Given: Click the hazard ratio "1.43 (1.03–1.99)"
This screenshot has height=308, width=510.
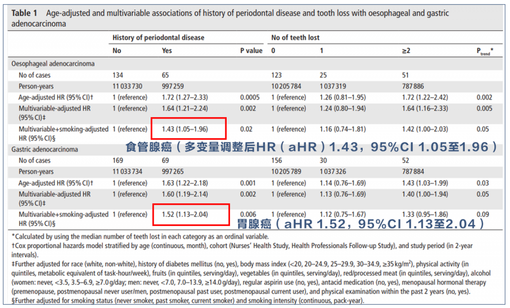Looking at the screenshot, I should [425, 183].
